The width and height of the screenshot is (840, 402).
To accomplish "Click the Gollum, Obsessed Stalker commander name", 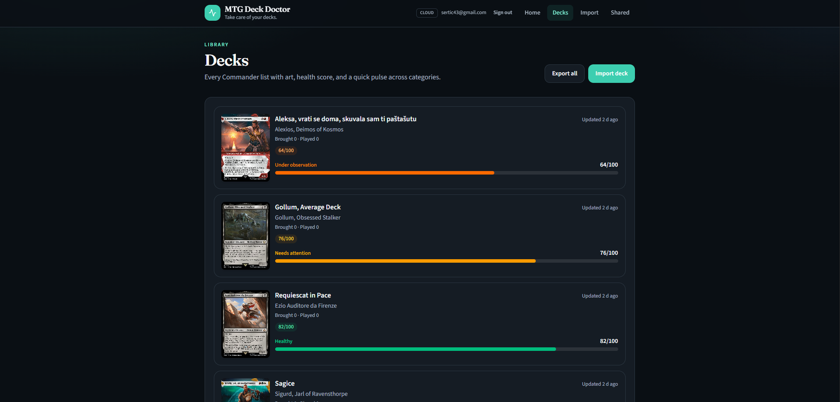I will point(308,218).
